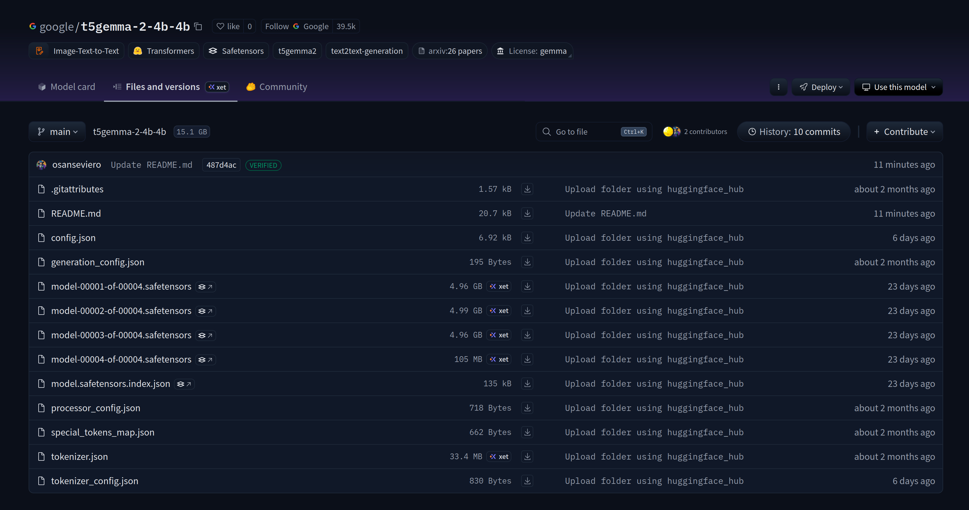Open the Community tab

276,87
